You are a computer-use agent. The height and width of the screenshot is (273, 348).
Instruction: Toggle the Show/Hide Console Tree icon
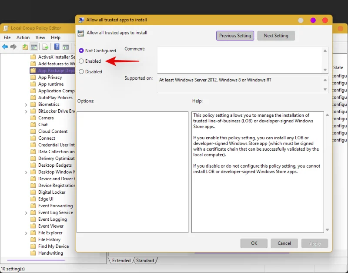click(x=34, y=47)
